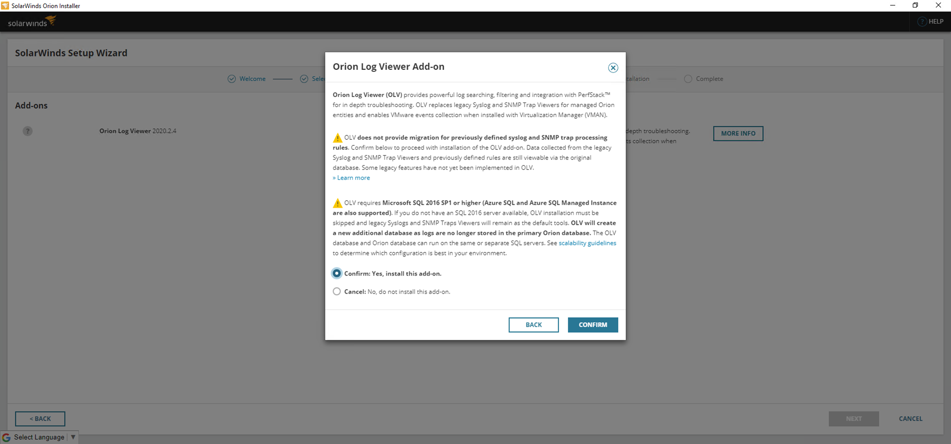Viewport: 951px width, 444px height.
Task: Click the SolarWinds Setup Wizard heading
Action: pos(71,53)
